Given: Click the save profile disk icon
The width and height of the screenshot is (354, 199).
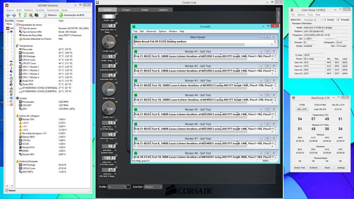Looking at the screenshot, I should pos(128,187).
